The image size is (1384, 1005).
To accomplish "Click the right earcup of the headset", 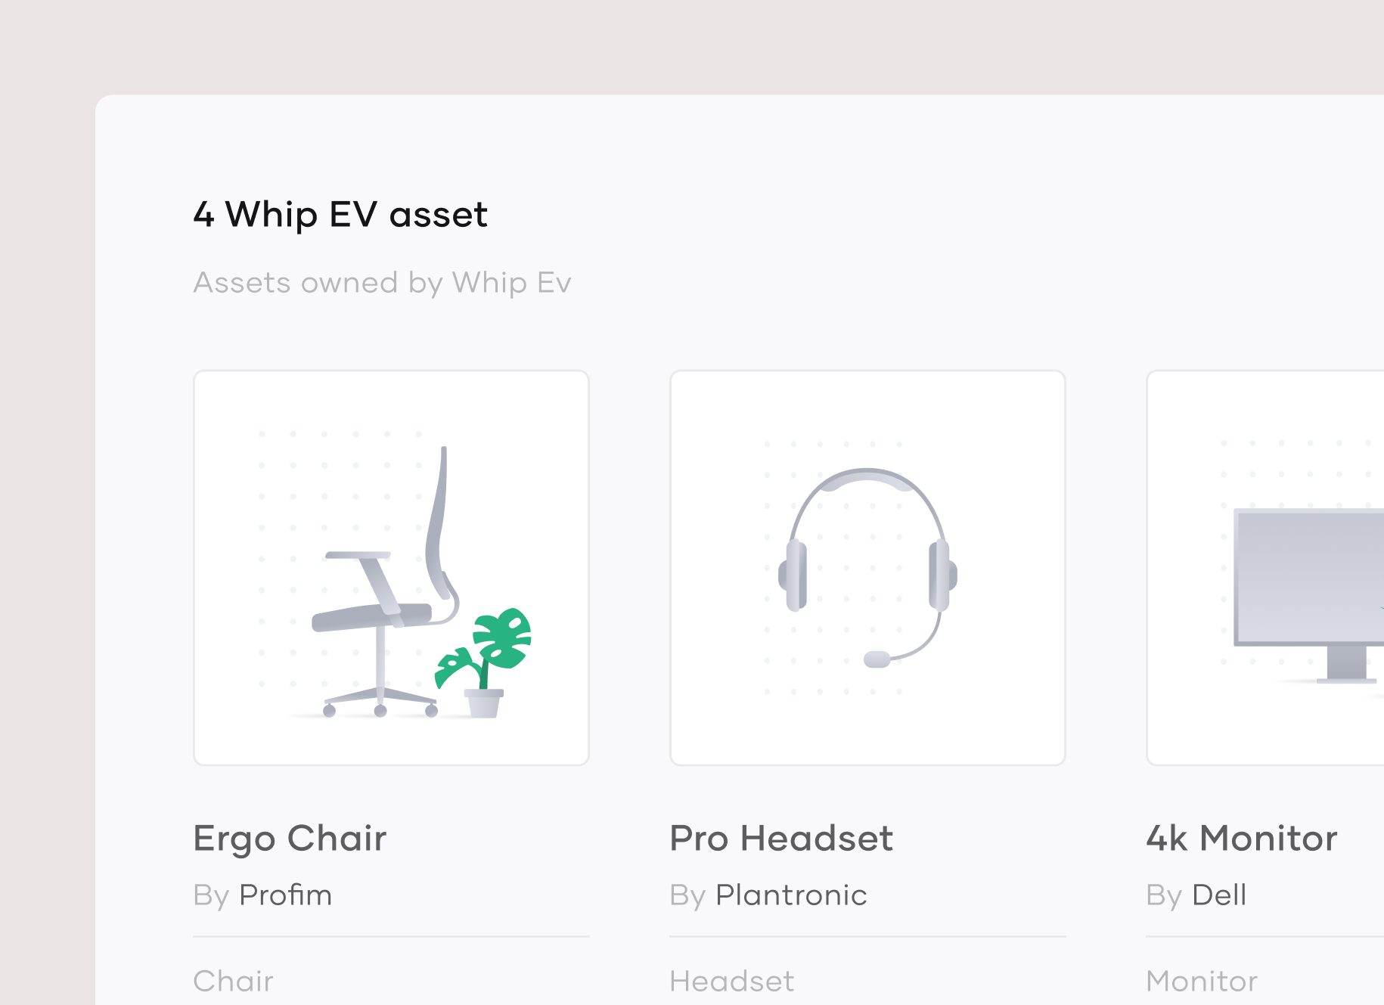I will 941,575.
